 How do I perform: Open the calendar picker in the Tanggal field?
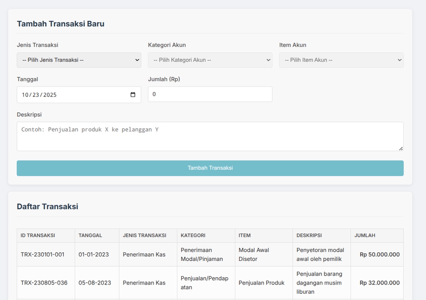[132, 94]
